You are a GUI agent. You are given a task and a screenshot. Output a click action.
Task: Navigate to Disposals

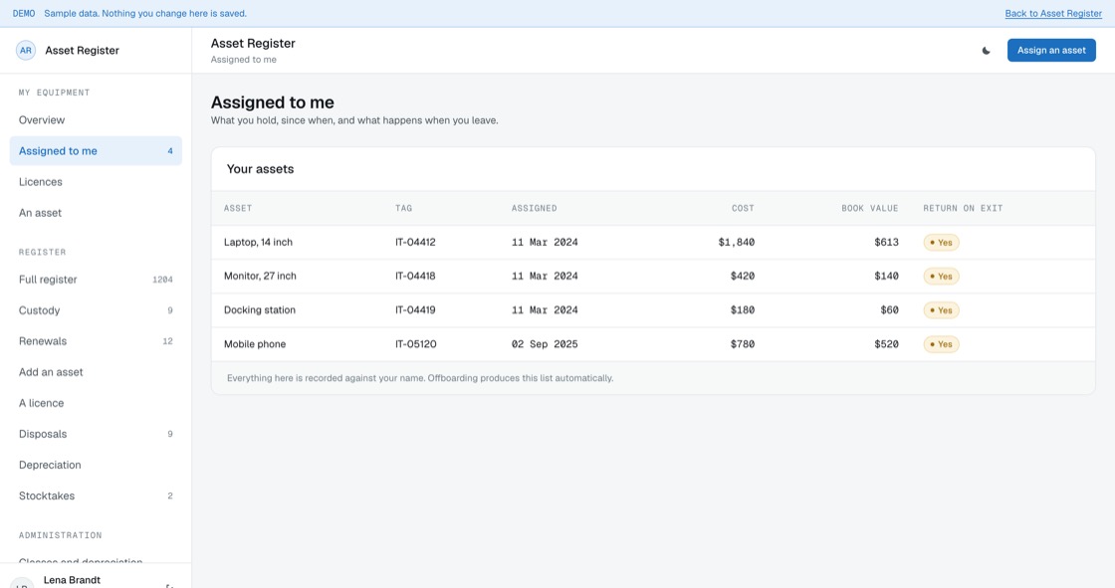click(96, 434)
